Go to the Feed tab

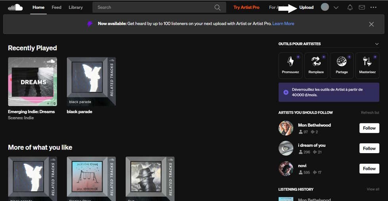pyautogui.click(x=56, y=8)
